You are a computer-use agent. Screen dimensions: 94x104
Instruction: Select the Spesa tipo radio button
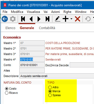click(x=50, y=95)
